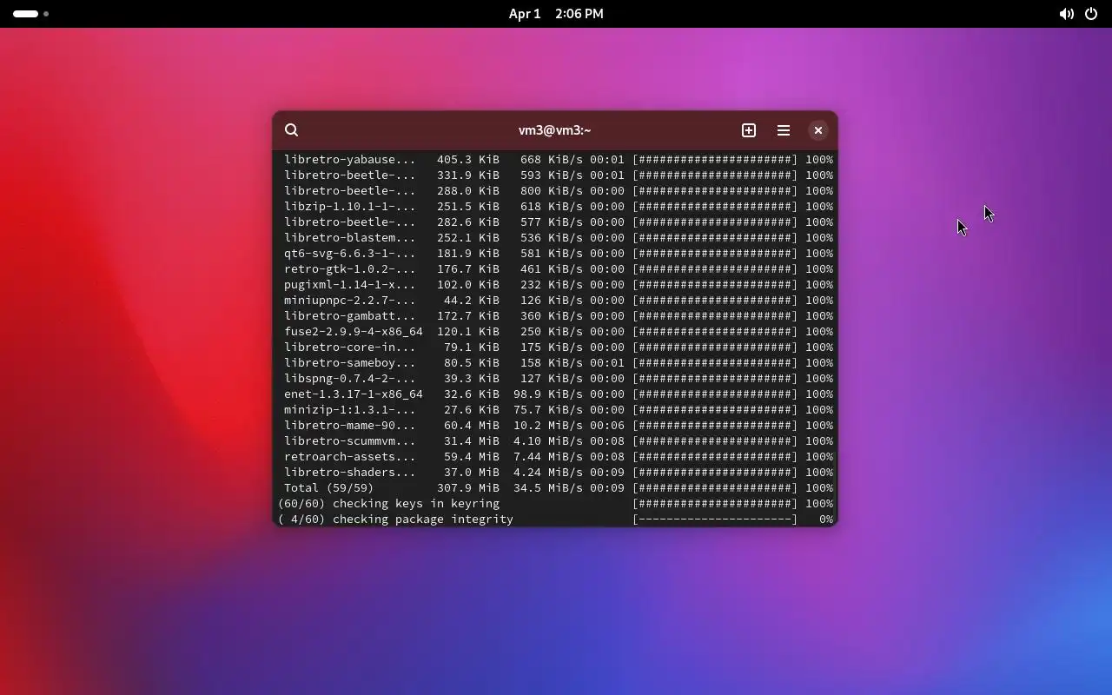1112x695 pixels.
Task: Click the Total (59/59) line
Action: 559,488
